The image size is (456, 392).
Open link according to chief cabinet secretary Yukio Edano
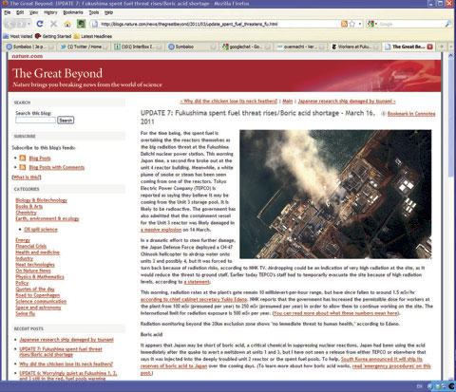tap(194, 299)
